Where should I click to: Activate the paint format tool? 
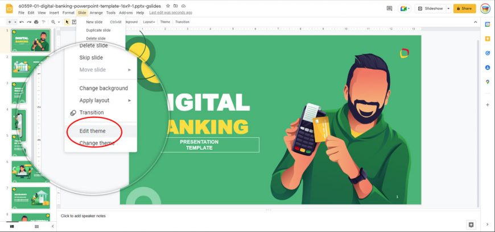click(44, 22)
